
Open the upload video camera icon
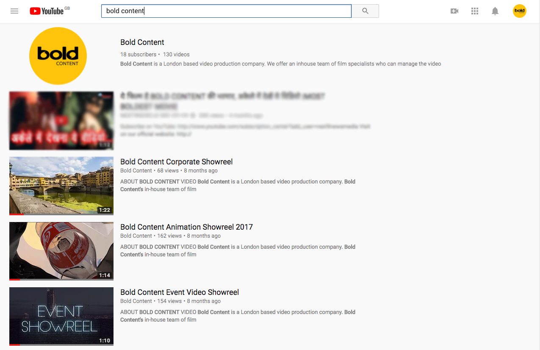click(x=454, y=11)
